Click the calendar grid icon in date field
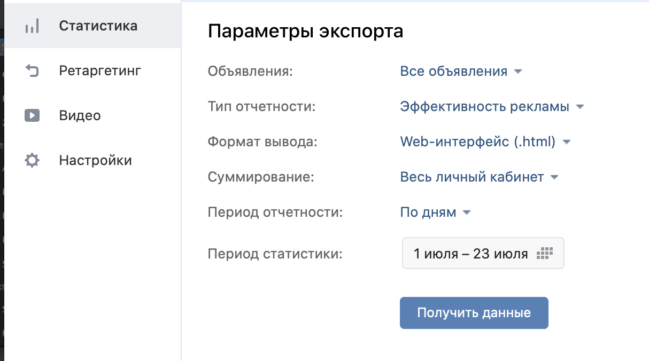 point(545,254)
